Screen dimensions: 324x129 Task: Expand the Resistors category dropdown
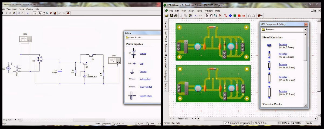305,30
